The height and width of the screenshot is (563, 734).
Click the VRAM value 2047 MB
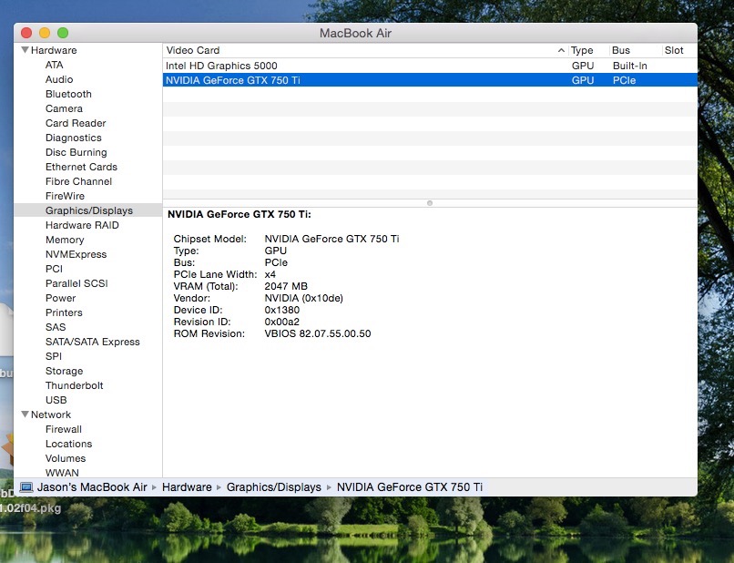286,286
